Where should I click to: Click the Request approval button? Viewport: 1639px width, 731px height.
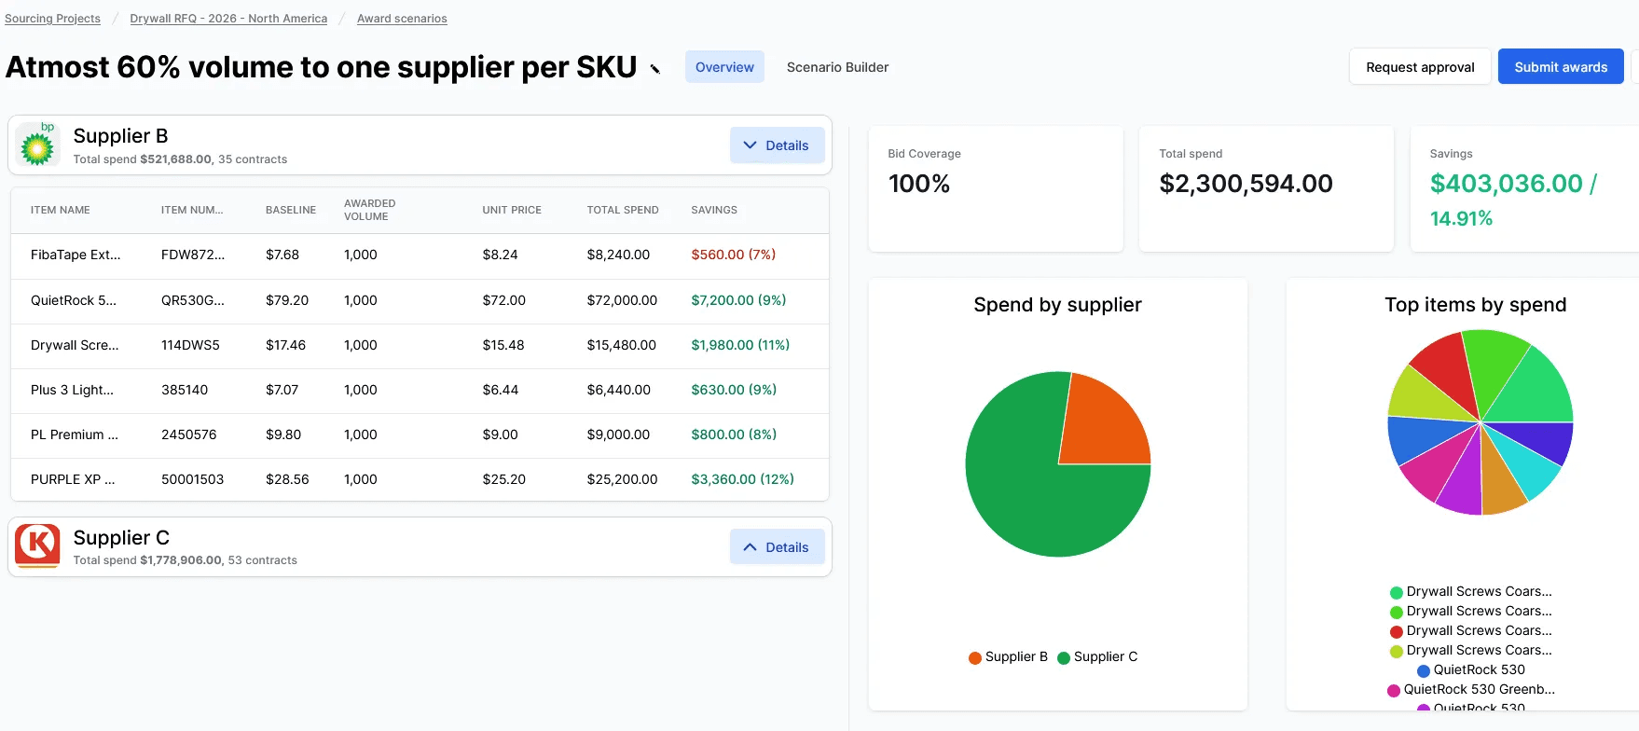point(1420,67)
